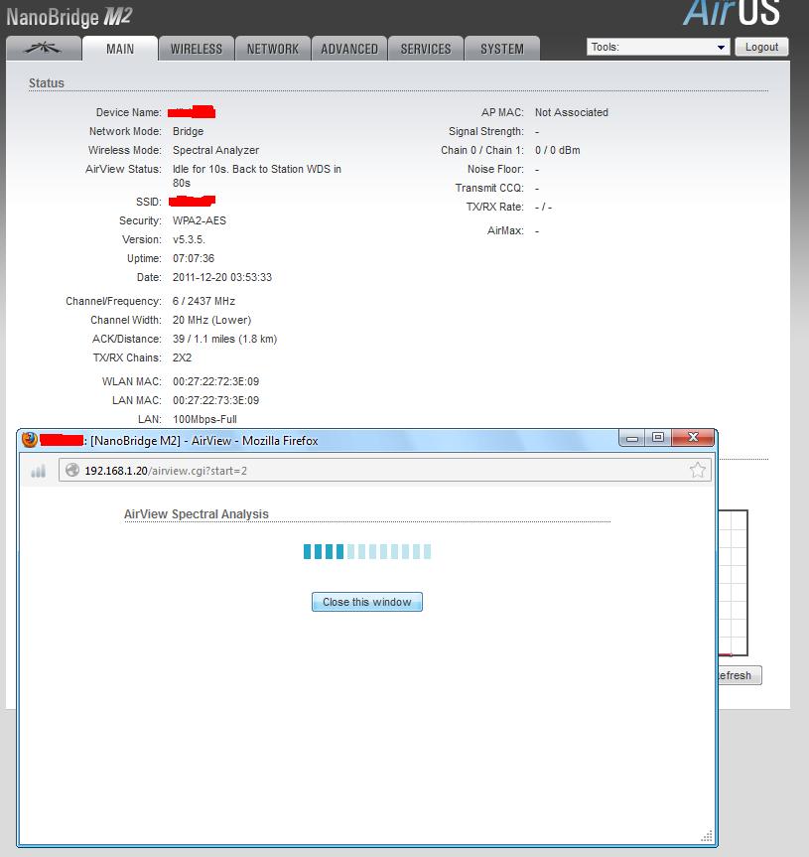Screen dimensions: 809x857
Task: Open the SYSTEM tab
Action: pos(502,49)
